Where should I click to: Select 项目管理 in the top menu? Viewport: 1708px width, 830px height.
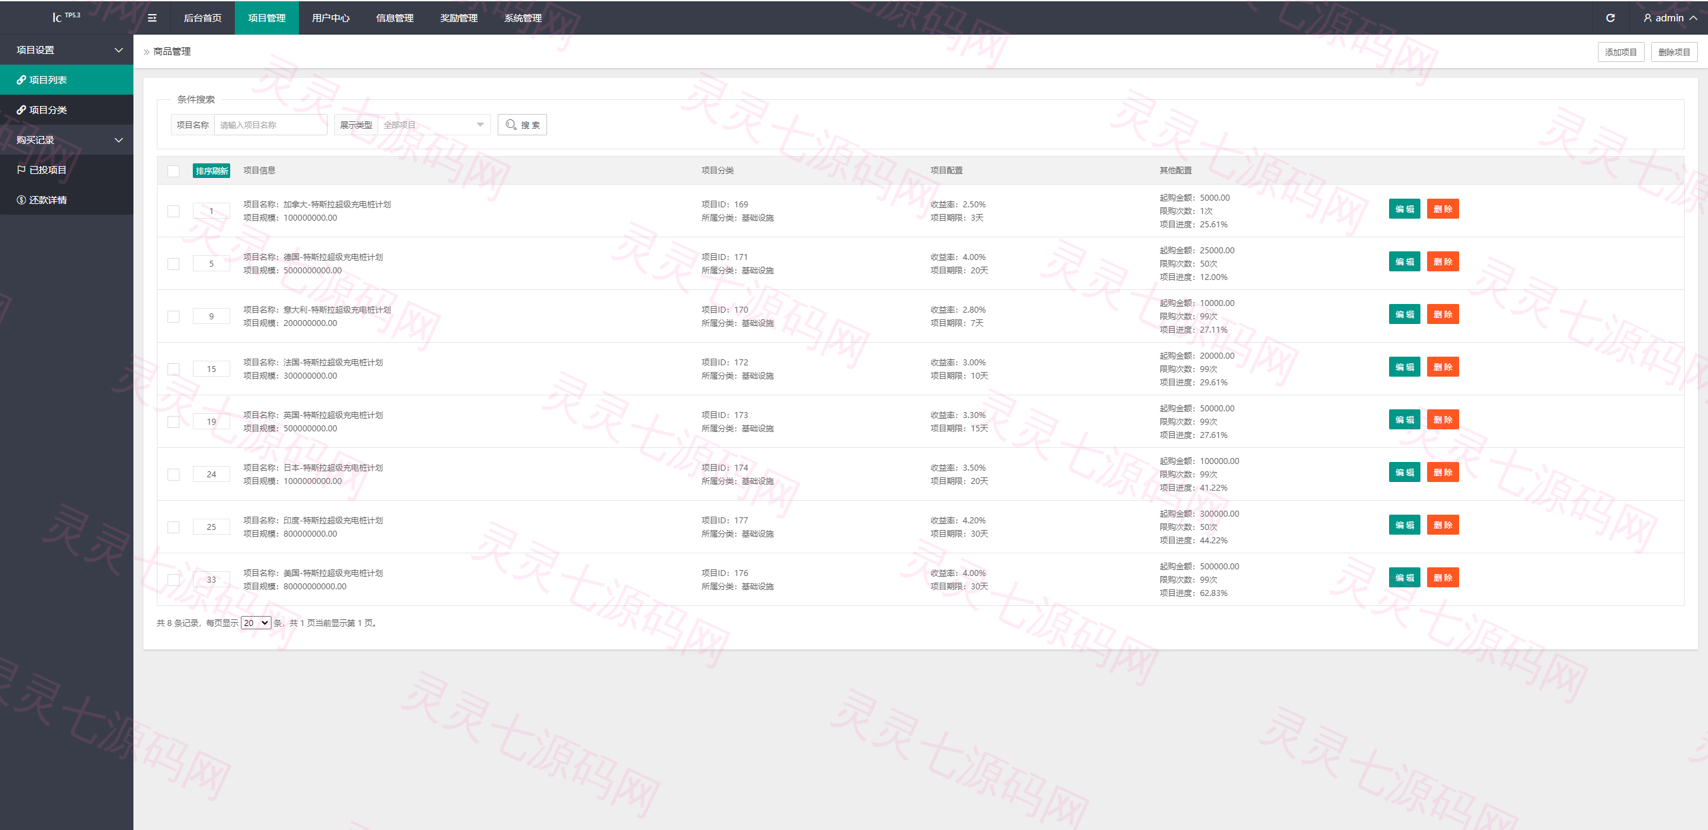[267, 18]
